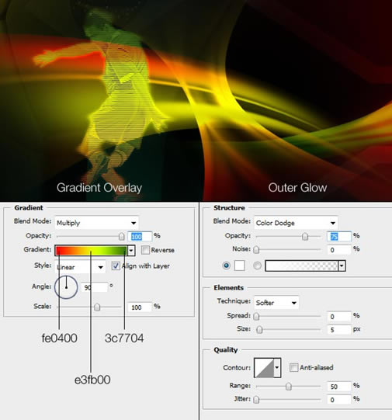The image size is (392, 420).
Task: Expand the Contour picker arrow
Action: tap(277, 367)
